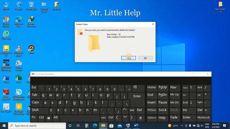230x129 pixels.
Task: Open Task View from the taskbar
Action: 78,126
